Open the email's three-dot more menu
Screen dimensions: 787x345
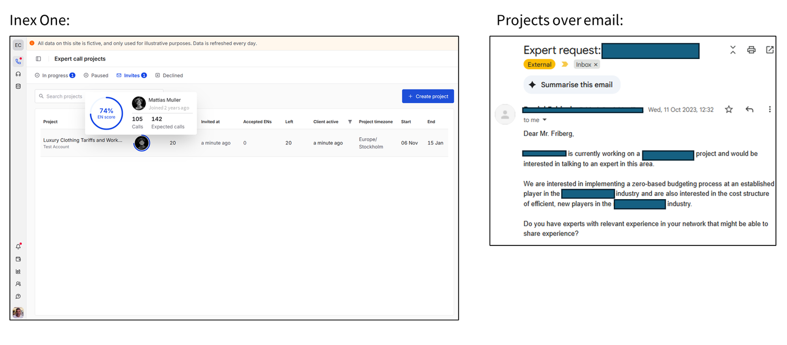[770, 110]
